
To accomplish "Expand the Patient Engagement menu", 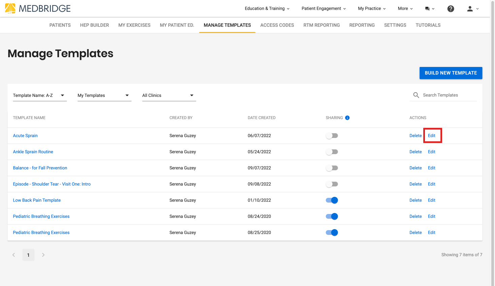I will click(324, 9).
